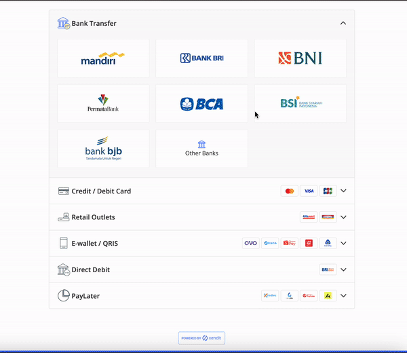Screen dimensions: 407x353
Task: Expand the PayLater chevron
Action: [x=343, y=295]
